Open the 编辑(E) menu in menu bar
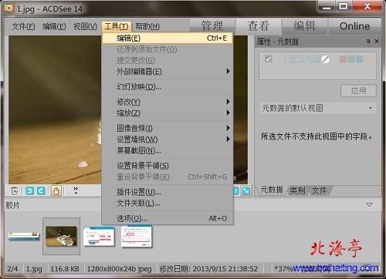The height and width of the screenshot is (279, 386). click(x=54, y=26)
